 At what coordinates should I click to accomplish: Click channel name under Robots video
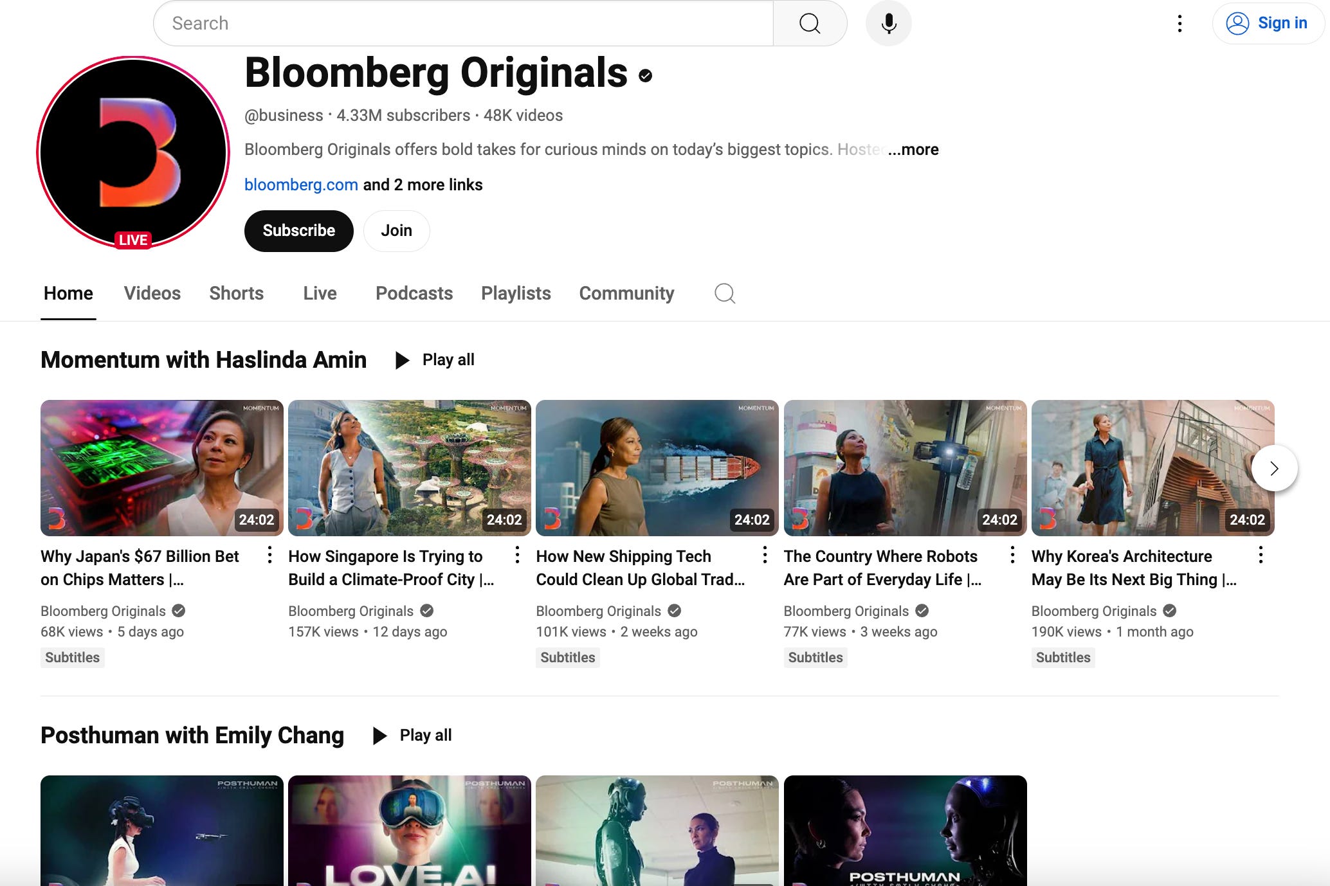point(846,611)
